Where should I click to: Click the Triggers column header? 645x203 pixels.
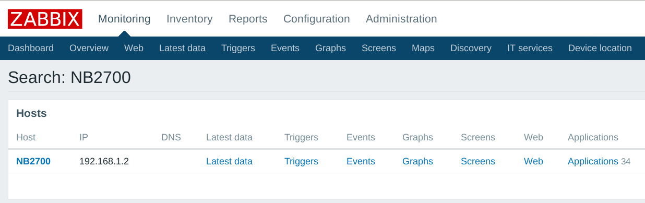[301, 137]
